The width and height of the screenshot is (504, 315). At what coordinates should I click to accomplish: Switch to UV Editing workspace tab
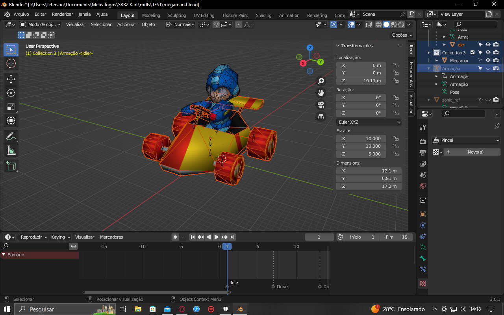click(x=204, y=15)
